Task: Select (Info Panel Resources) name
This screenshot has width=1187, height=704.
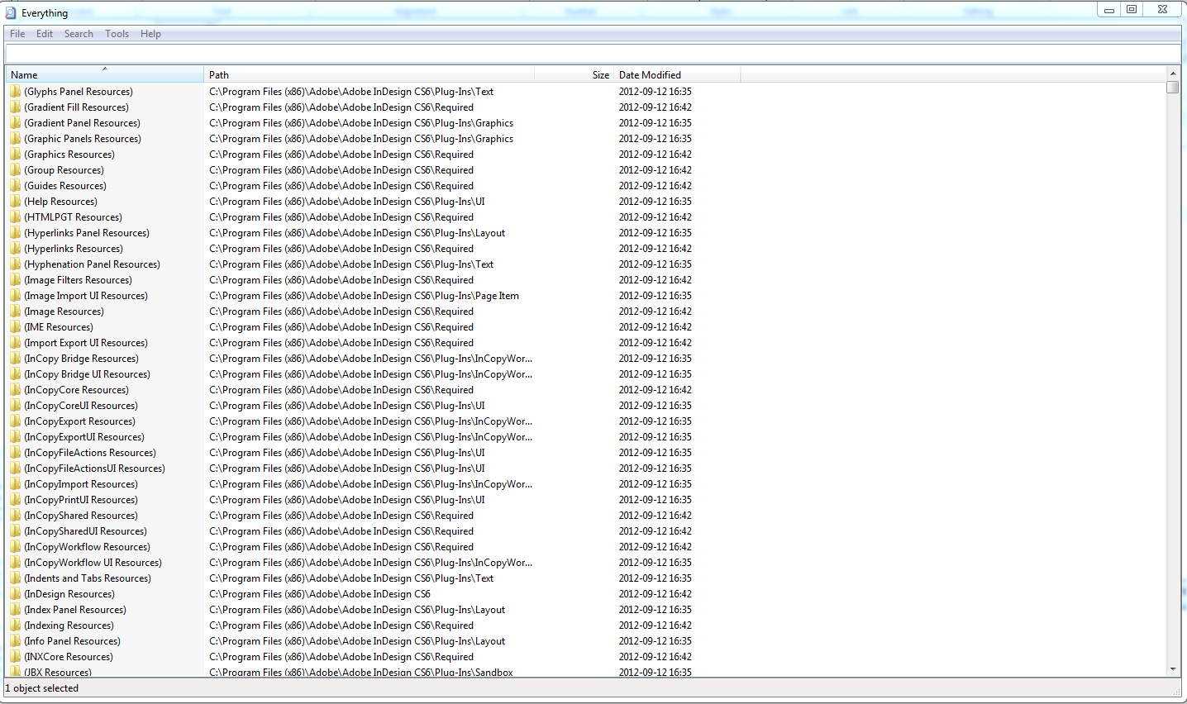Action: pos(72,641)
